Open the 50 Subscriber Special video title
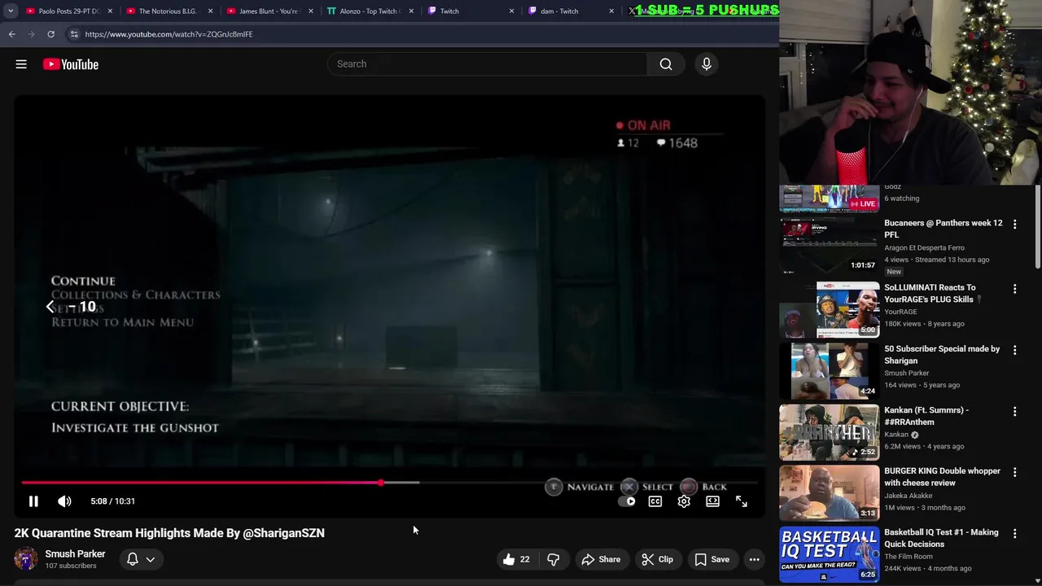 (x=942, y=355)
